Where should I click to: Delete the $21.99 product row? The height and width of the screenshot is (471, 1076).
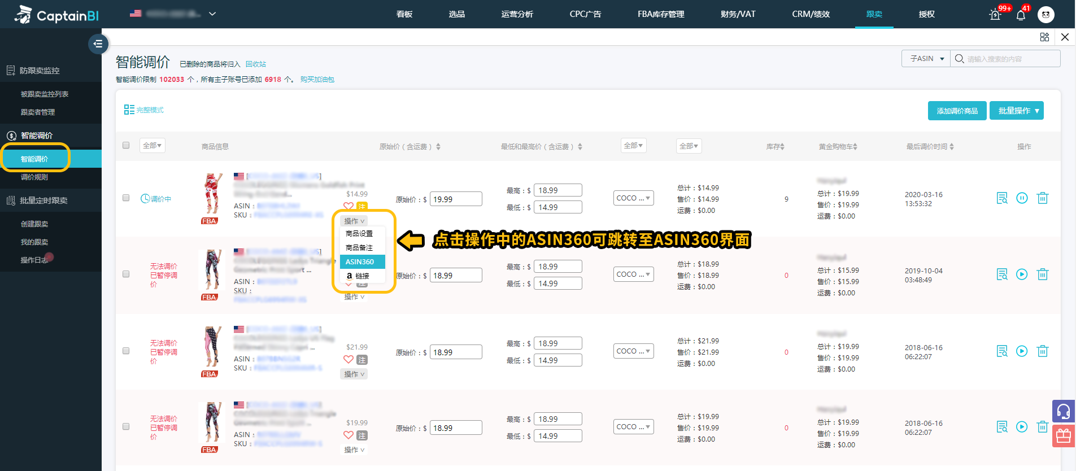1043,351
